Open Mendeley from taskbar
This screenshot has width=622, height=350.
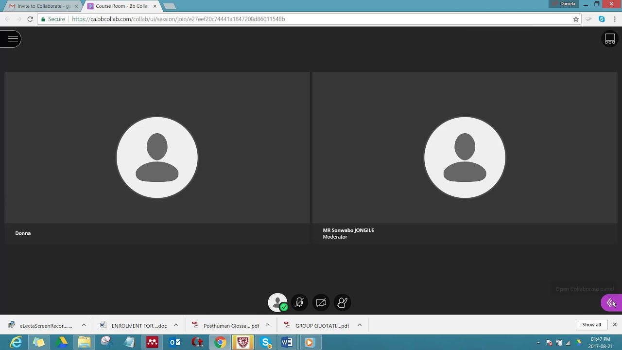click(x=152, y=342)
